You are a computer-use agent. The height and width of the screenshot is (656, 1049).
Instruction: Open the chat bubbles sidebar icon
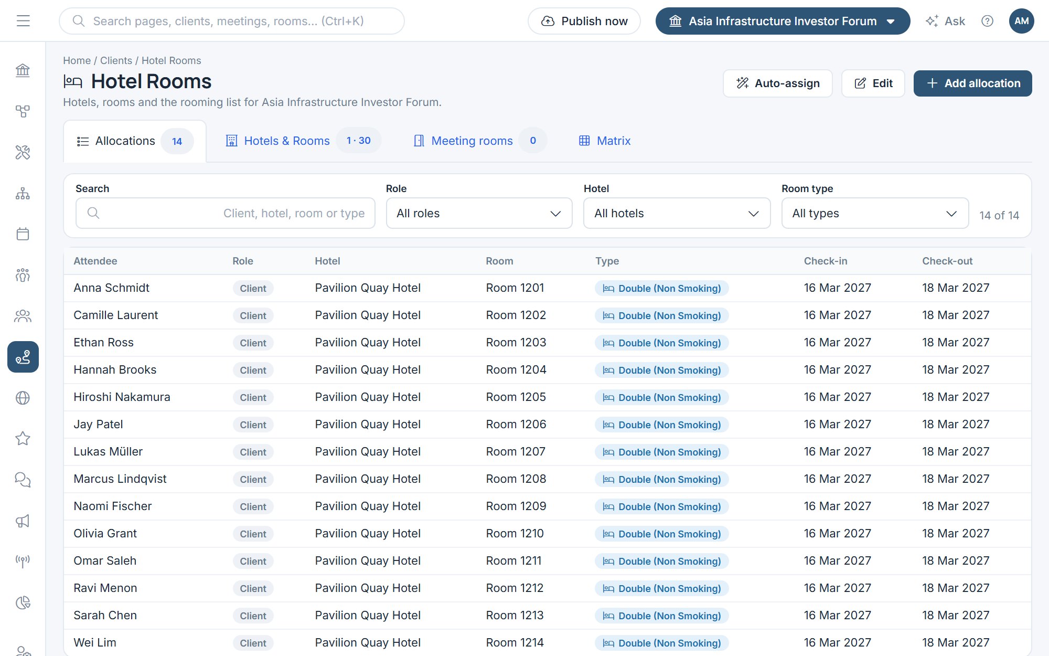tap(23, 480)
